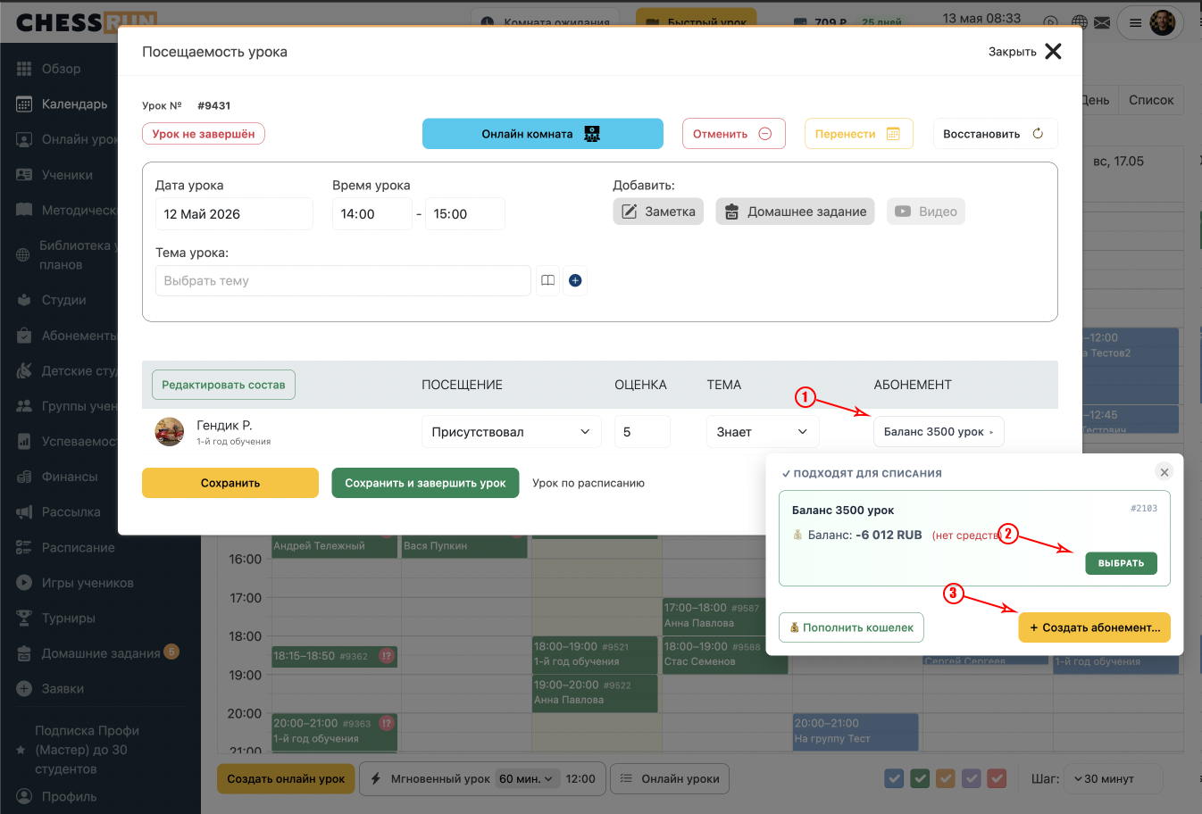Add new topic with plus icon

(x=575, y=280)
